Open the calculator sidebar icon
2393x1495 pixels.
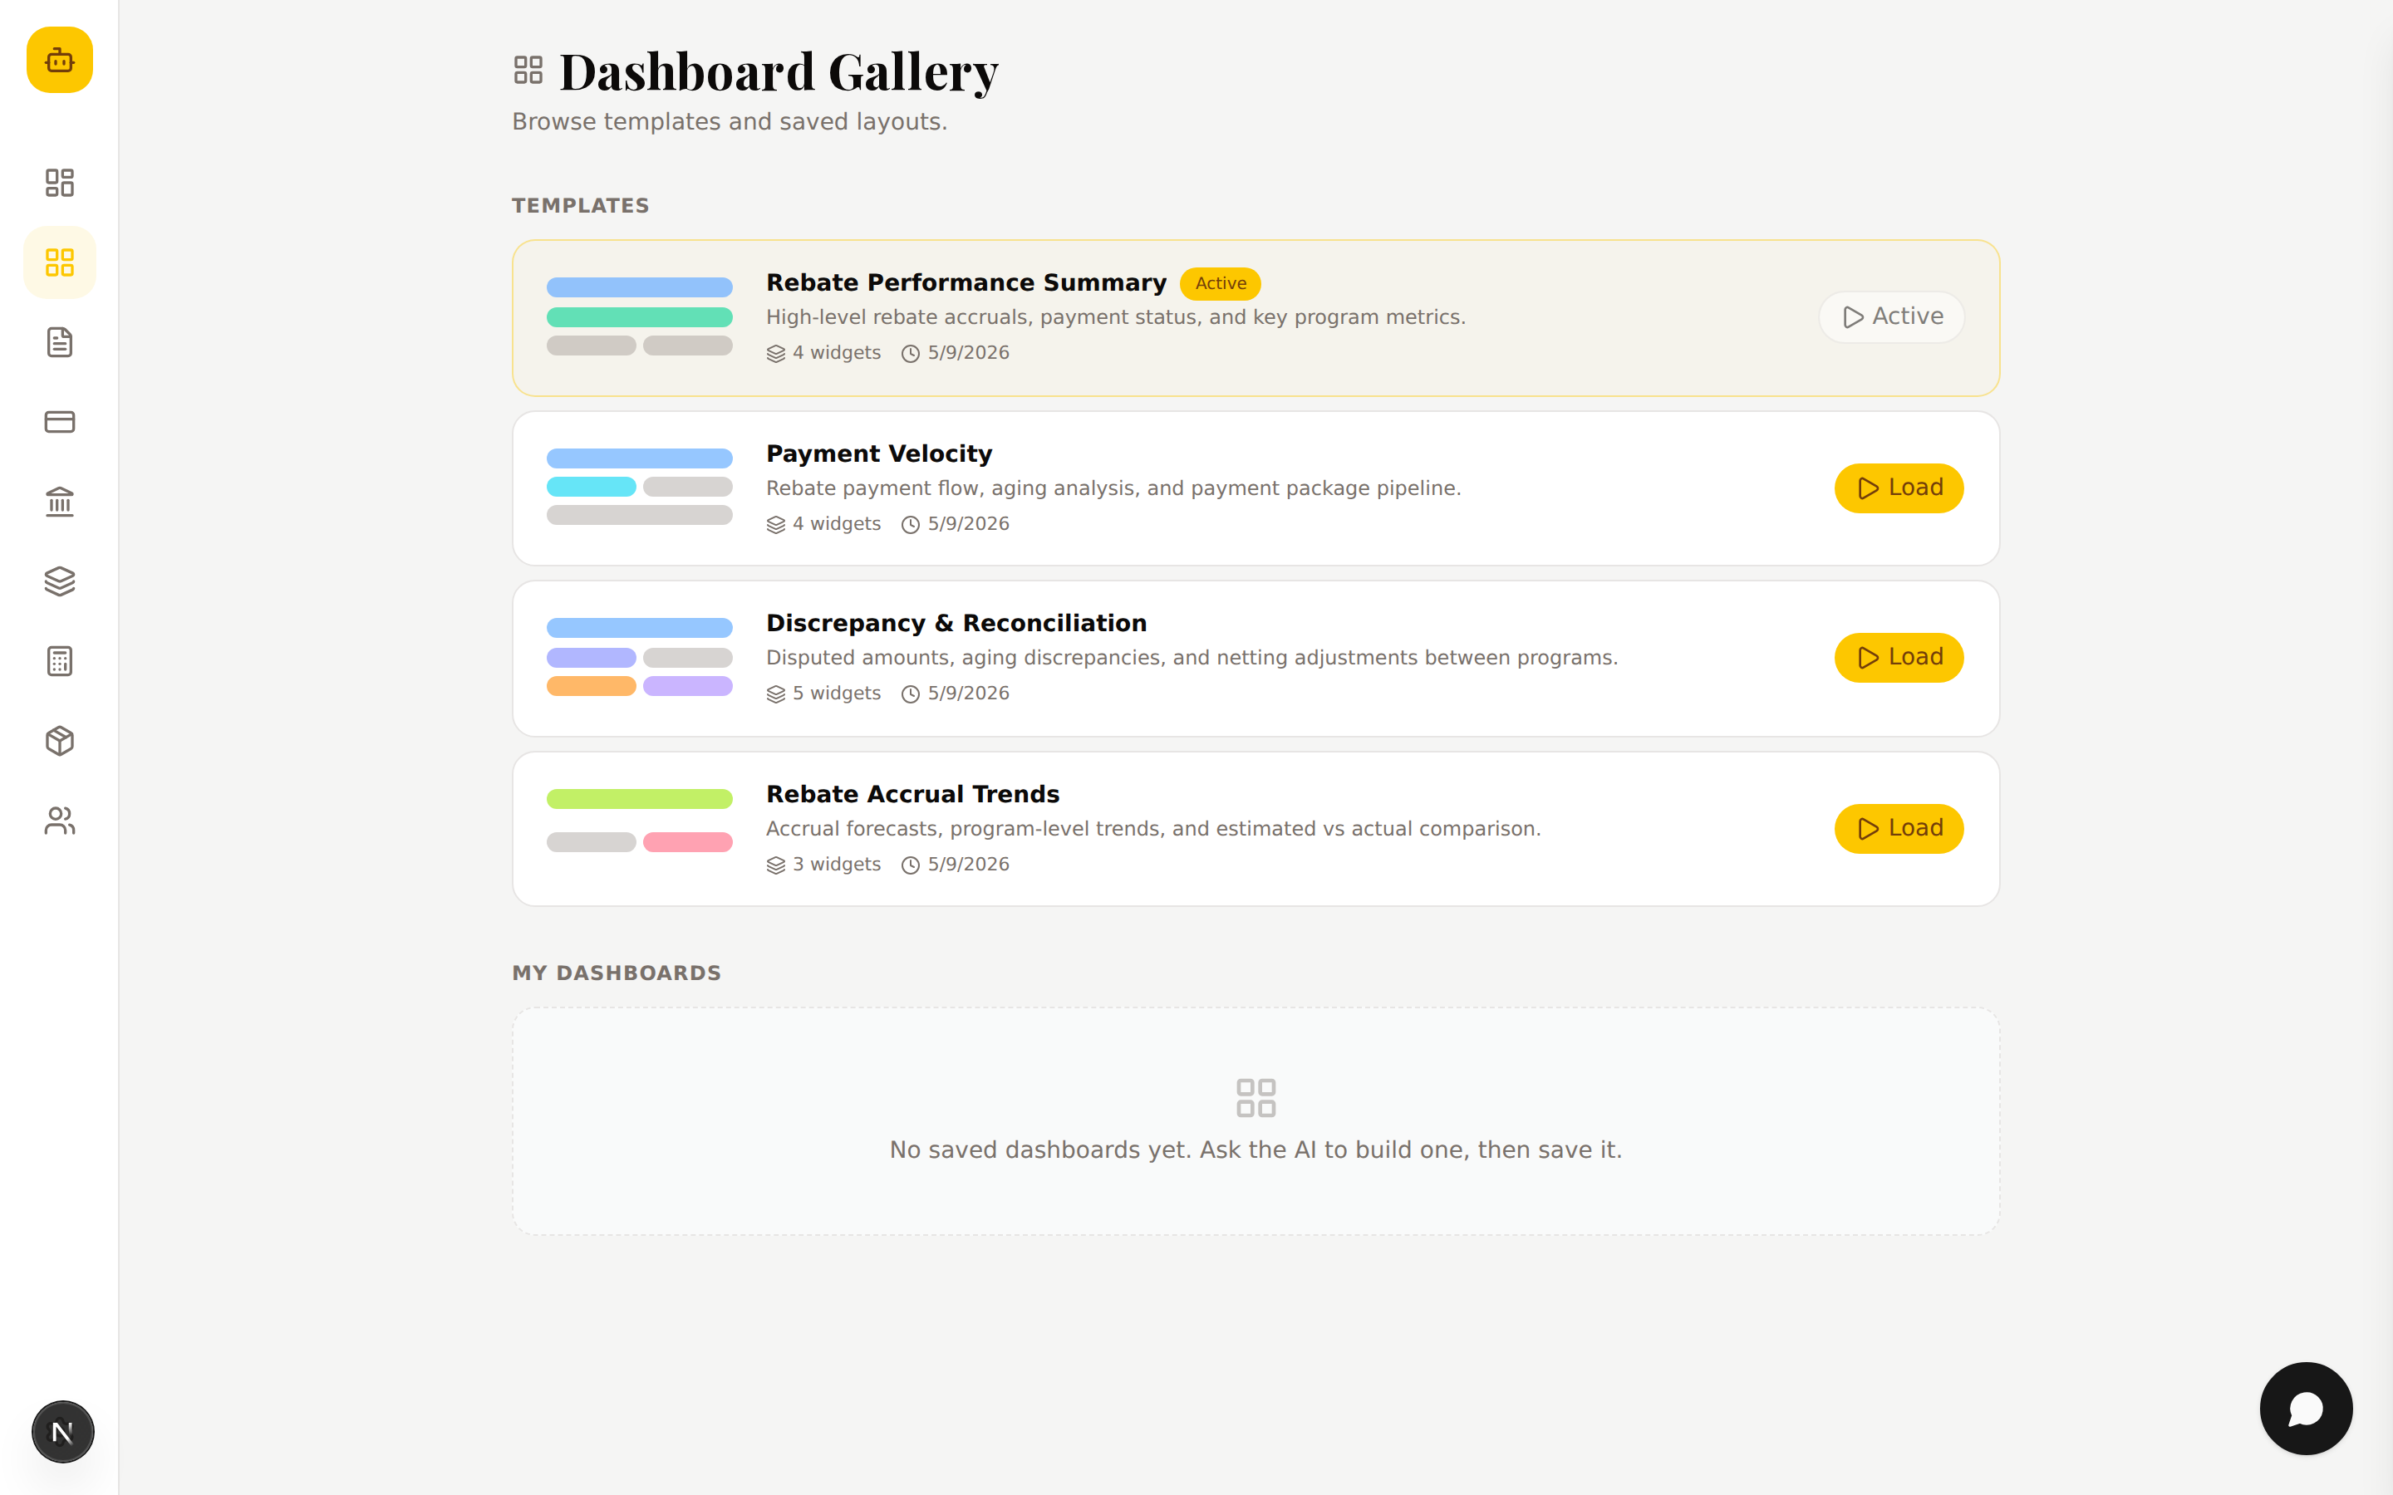coord(59,661)
